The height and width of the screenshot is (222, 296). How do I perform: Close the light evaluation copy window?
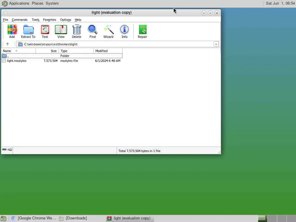pos(217,13)
